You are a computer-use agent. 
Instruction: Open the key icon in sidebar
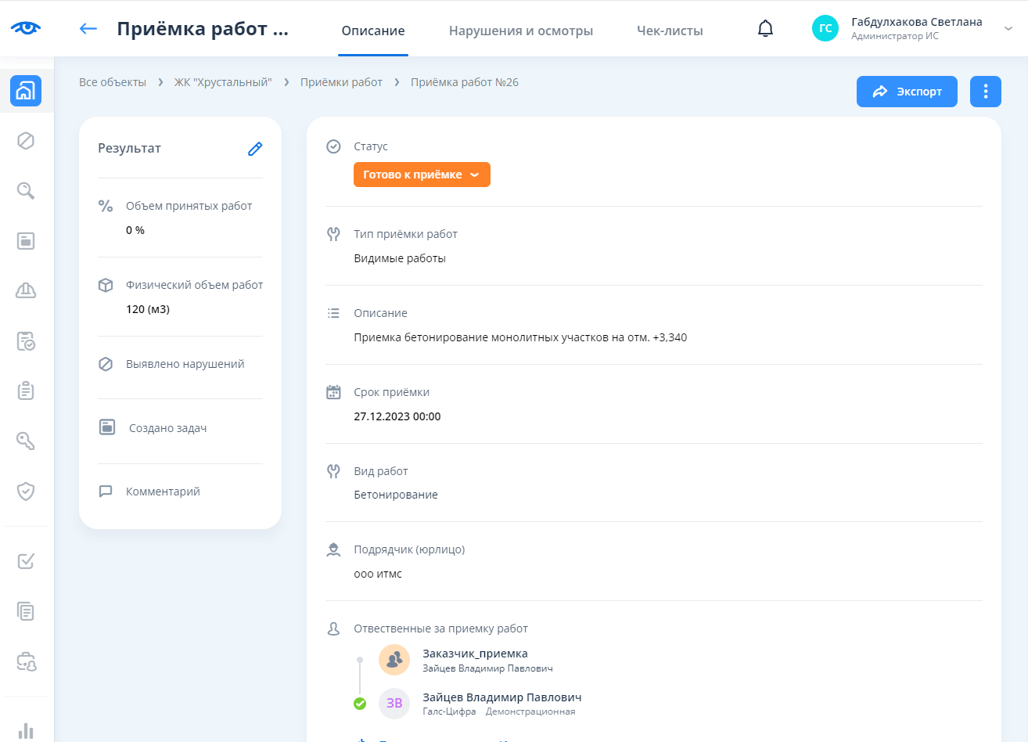point(26,441)
